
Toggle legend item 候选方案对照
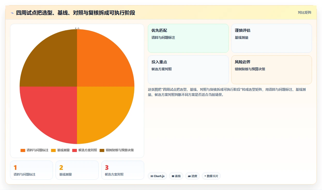tap(85, 150)
